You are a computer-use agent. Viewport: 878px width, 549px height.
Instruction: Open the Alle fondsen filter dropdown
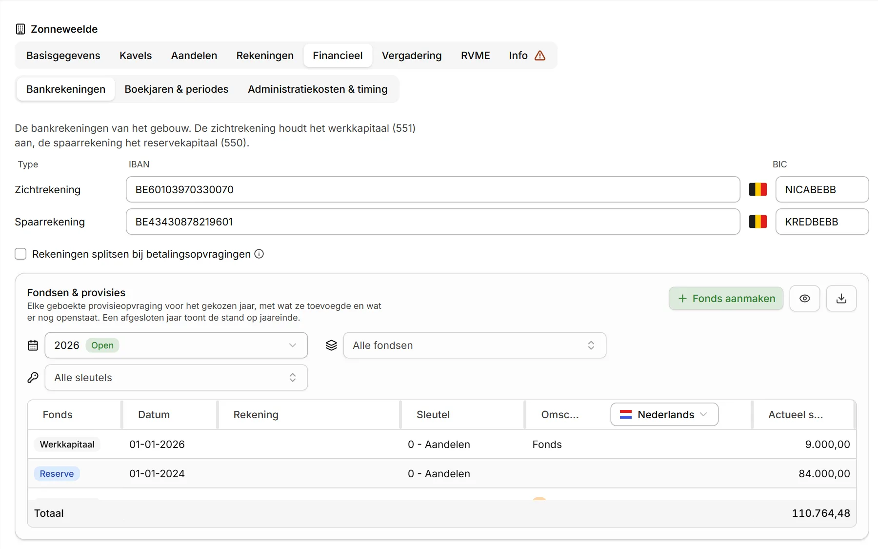click(x=475, y=346)
